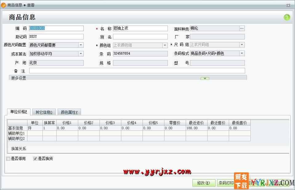Select the 辅助单位2 row header
The width and height of the screenshot is (295, 190).
click(17, 138)
